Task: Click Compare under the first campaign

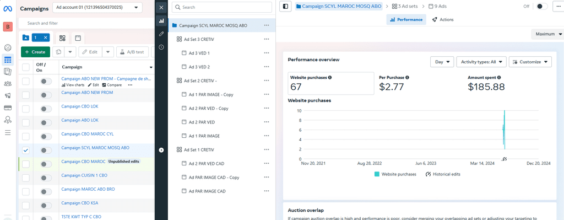Action: 112,85
